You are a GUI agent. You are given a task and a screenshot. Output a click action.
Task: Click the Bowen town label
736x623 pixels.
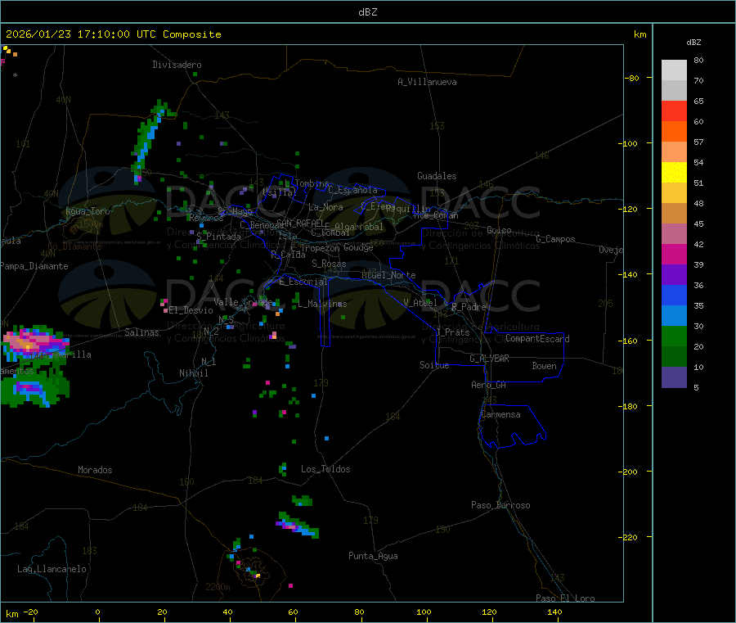[544, 366]
